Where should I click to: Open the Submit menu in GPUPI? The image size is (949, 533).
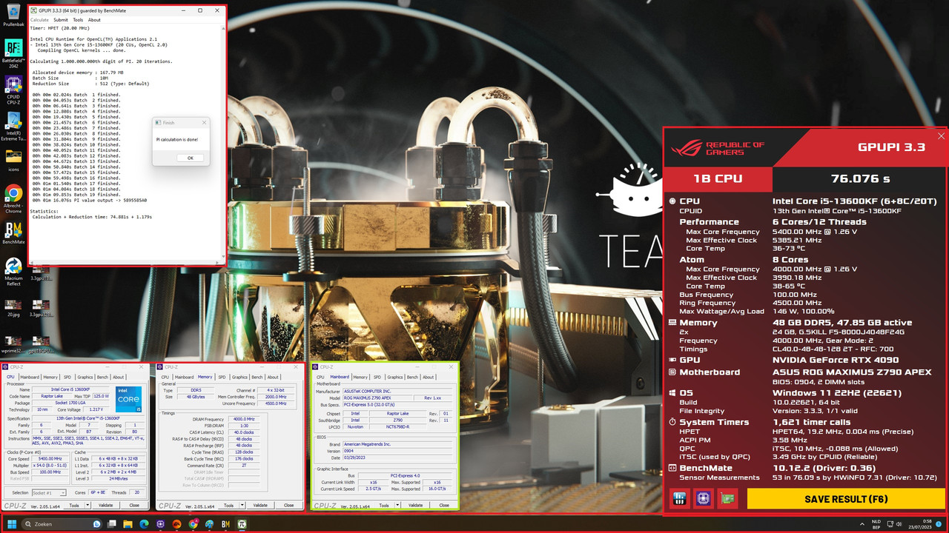[60, 20]
